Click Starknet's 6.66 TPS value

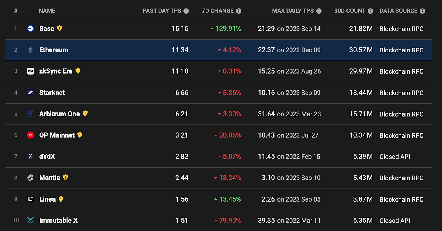point(182,93)
